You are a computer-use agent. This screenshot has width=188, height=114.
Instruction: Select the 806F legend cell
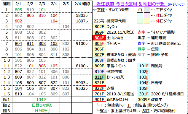[99, 49]
